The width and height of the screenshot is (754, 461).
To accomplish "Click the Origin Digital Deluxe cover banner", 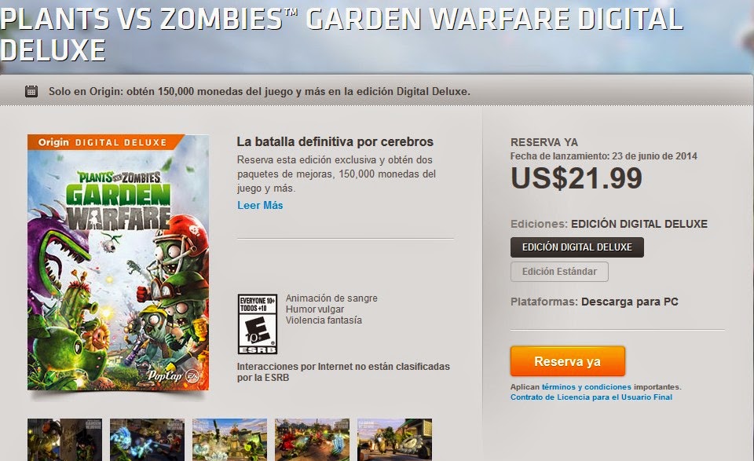I will click(106, 142).
